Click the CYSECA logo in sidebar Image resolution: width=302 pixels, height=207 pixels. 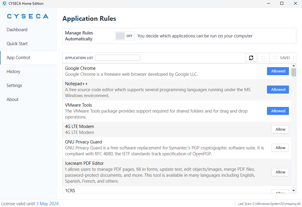click(x=28, y=16)
